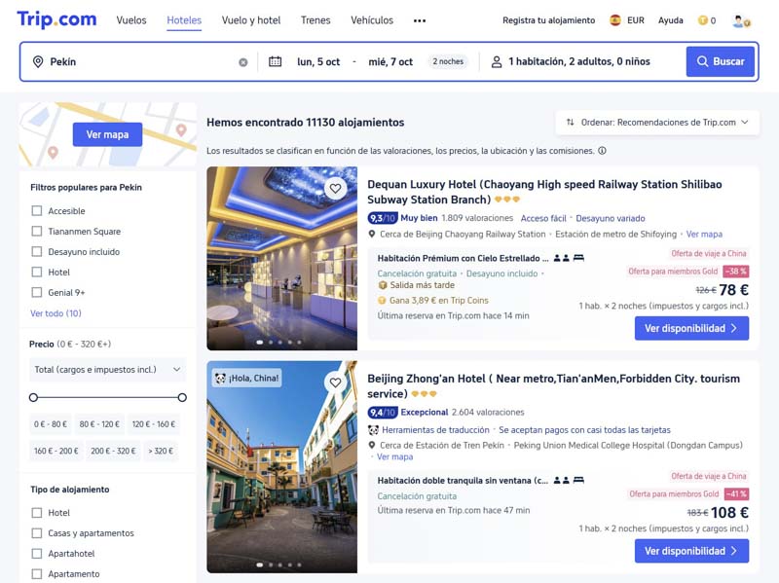Open the more options ellipsis menu
779x583 pixels.
click(420, 20)
